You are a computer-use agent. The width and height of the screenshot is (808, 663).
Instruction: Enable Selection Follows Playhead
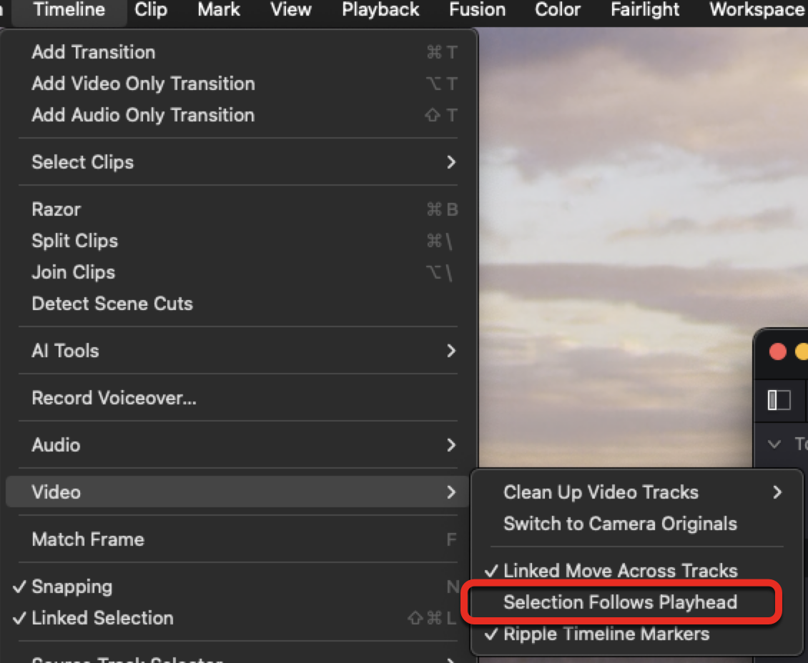tap(637, 602)
